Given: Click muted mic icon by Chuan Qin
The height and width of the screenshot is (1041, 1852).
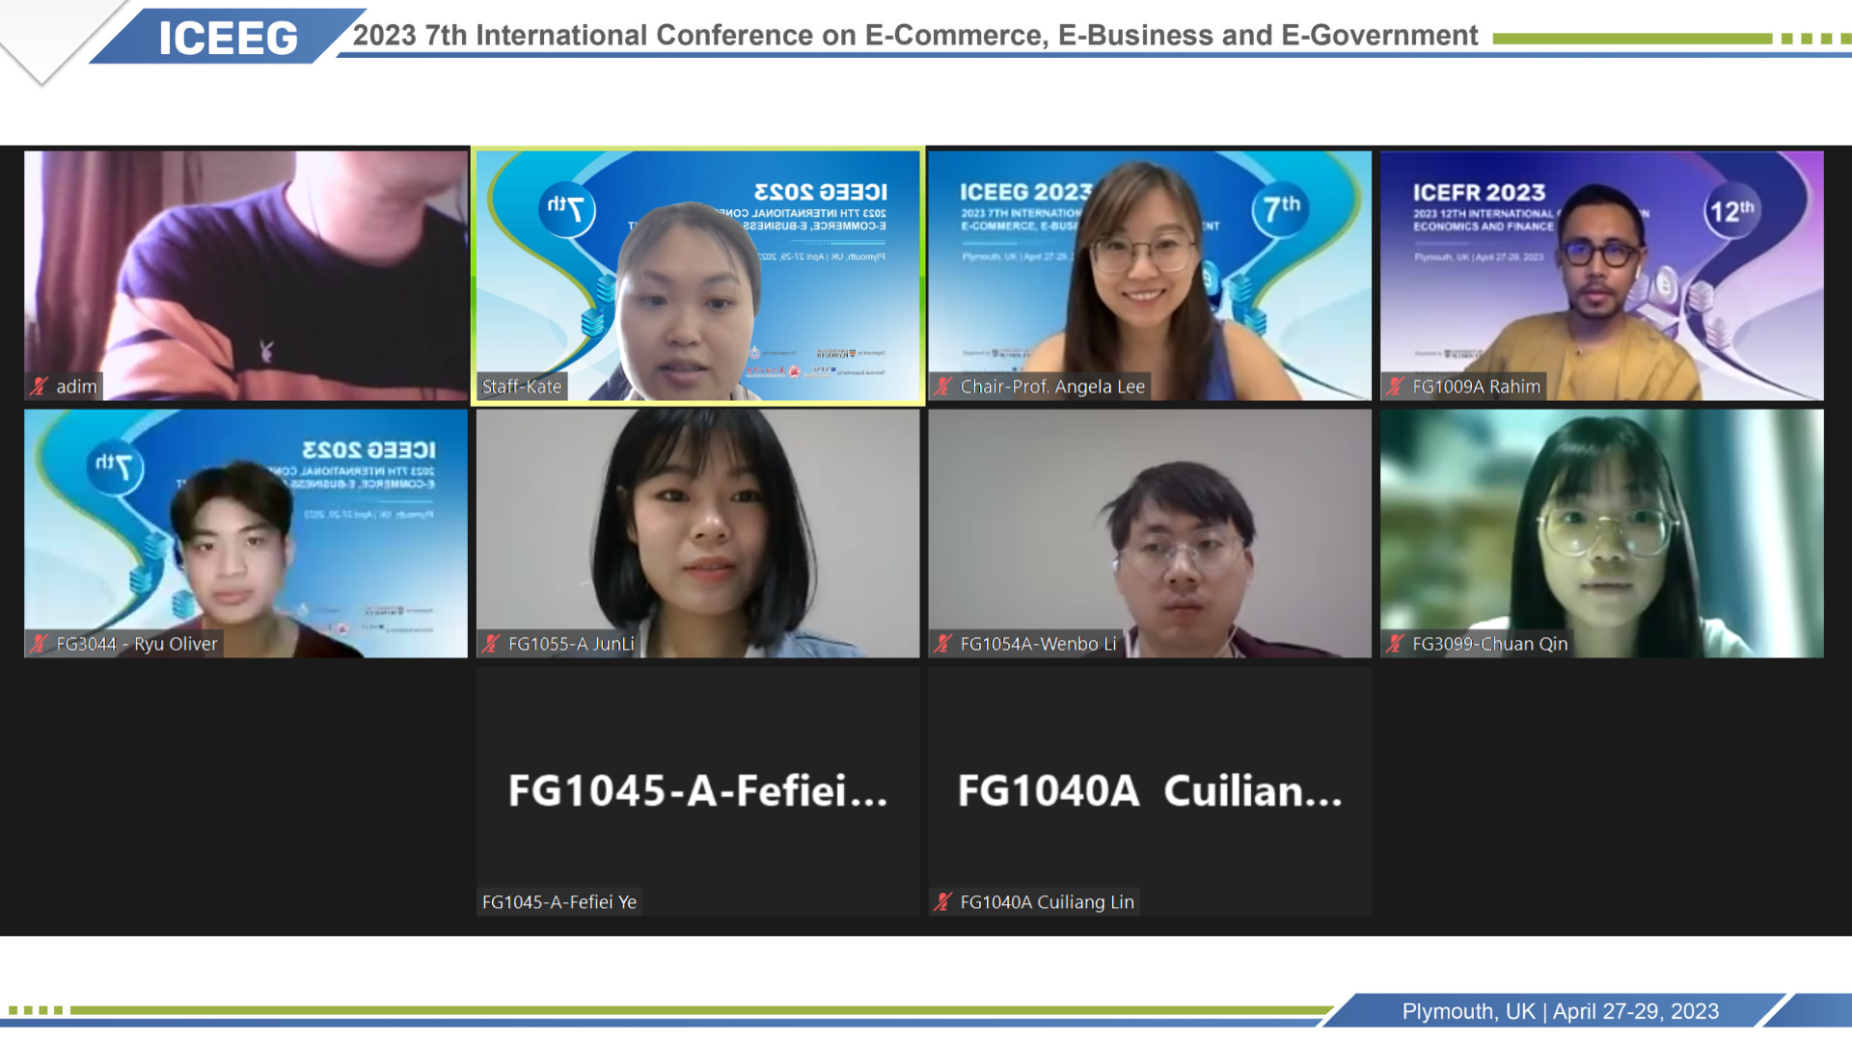Looking at the screenshot, I should coord(1396,644).
